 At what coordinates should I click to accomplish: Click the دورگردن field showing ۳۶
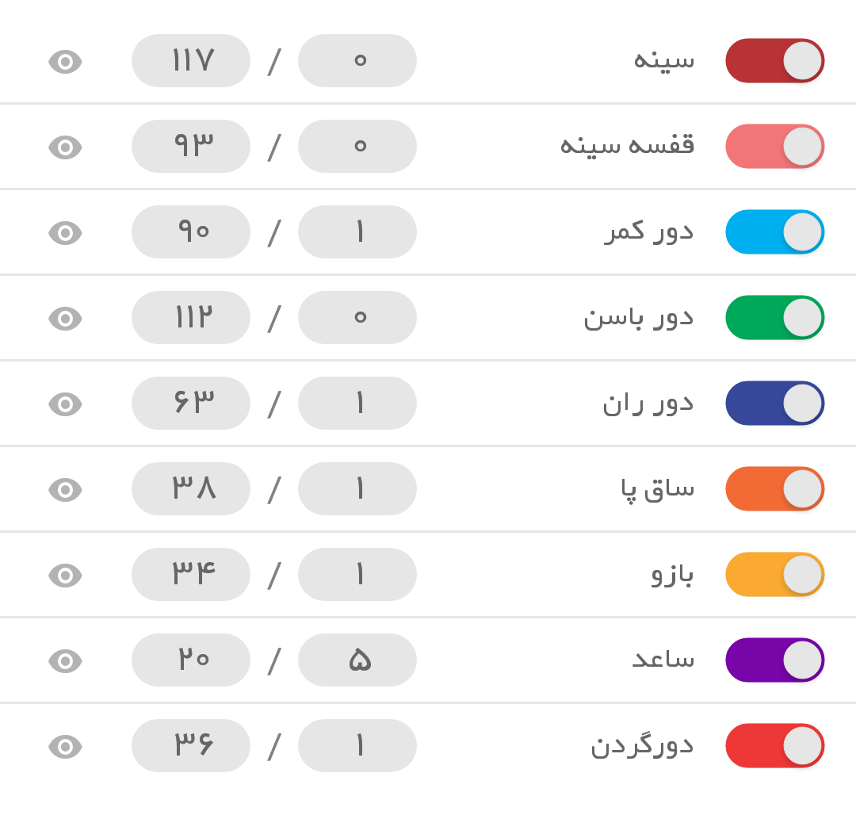[x=191, y=746]
